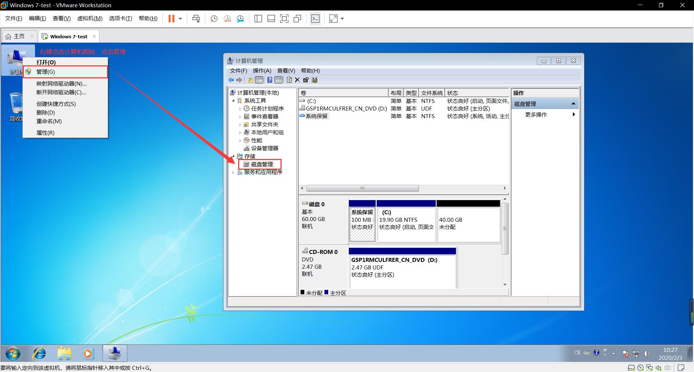Select 映射网络驱动器(N)... context menu entry
The width and height of the screenshot is (694, 372).
pyautogui.click(x=65, y=83)
